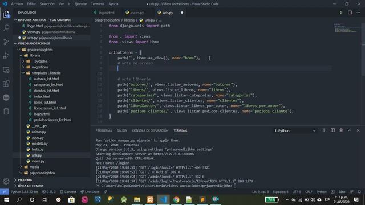Kill the terminal with trash icon
The height and width of the screenshot is (205, 365).
pos(341,130)
